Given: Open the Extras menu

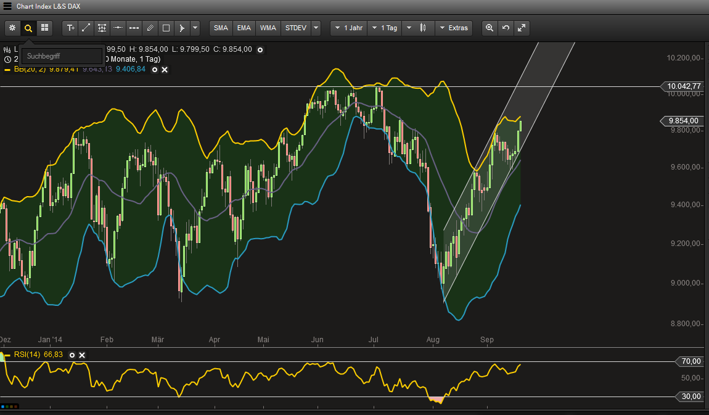Looking at the screenshot, I should tap(454, 28).
